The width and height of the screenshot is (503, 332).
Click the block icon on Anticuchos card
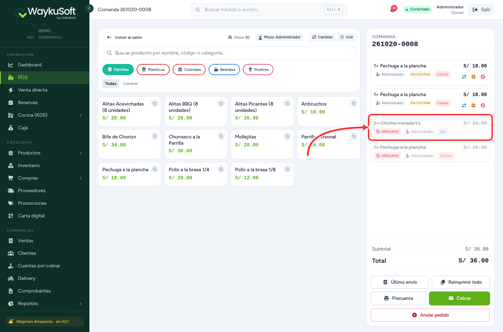pyautogui.click(x=354, y=103)
